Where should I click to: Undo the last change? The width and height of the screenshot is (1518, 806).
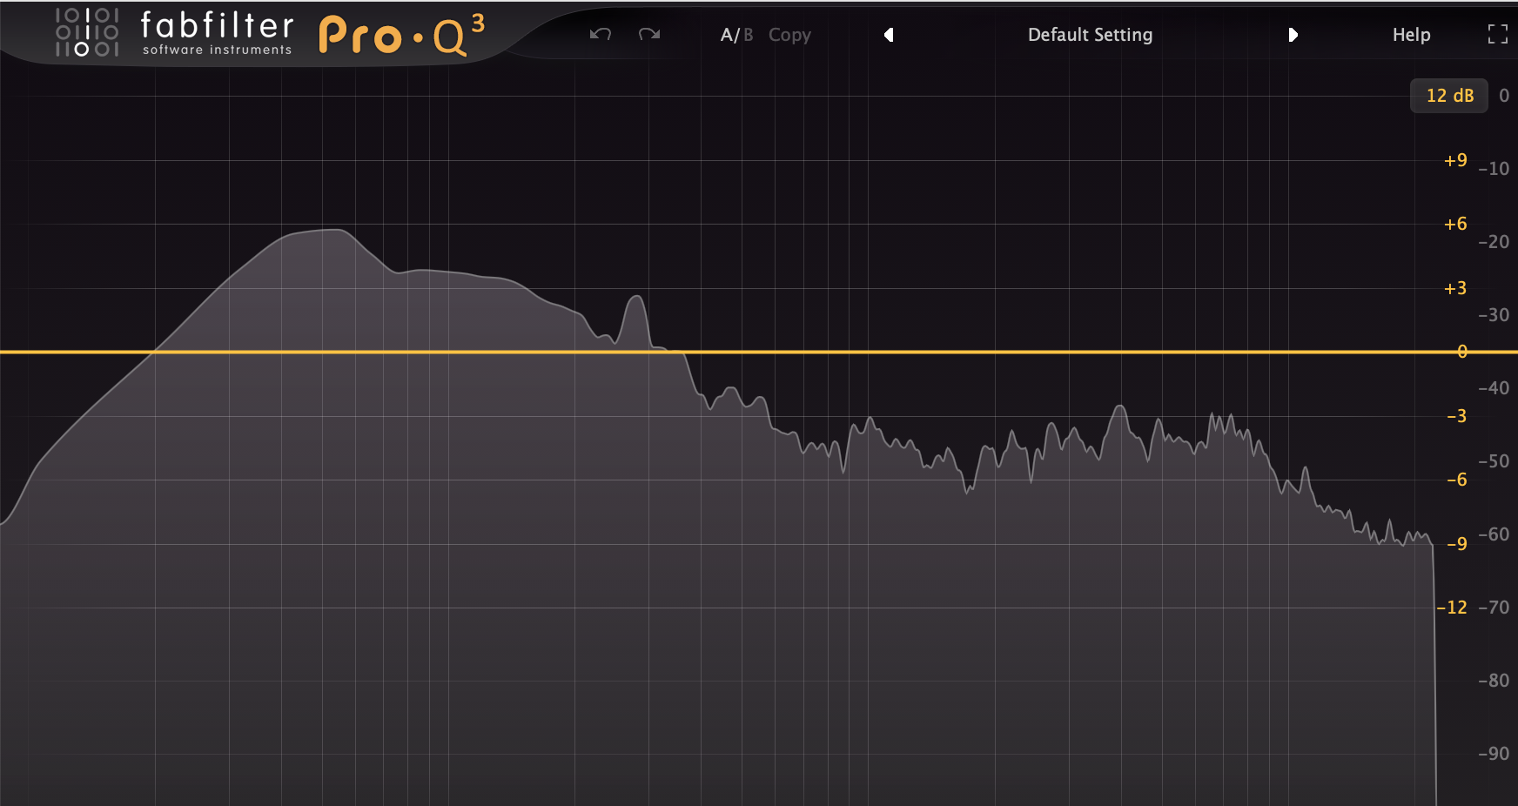(601, 35)
